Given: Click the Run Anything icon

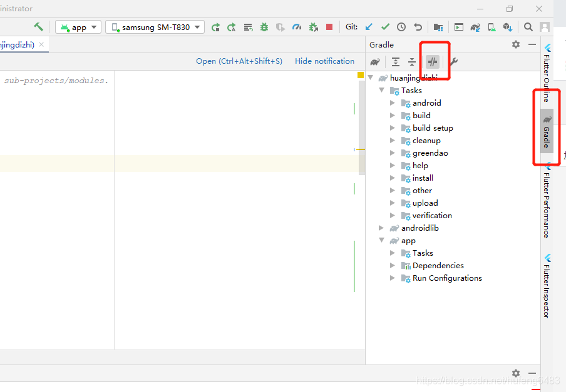Looking at the screenshot, I should (x=459, y=27).
